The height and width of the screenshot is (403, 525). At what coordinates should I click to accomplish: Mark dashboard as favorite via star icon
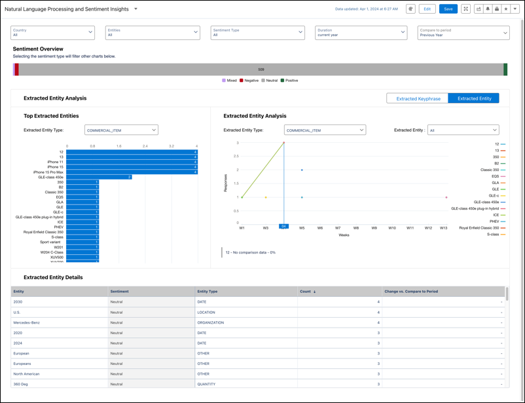click(x=505, y=9)
